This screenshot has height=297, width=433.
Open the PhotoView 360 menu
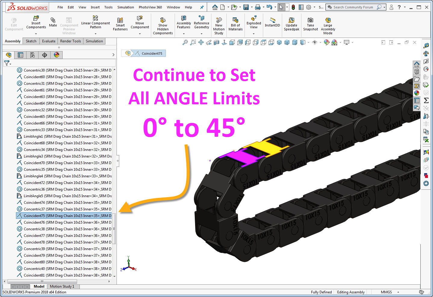[x=150, y=7]
